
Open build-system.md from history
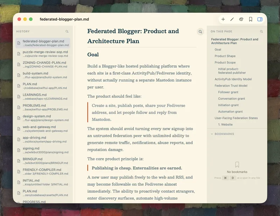pos(43,75)
